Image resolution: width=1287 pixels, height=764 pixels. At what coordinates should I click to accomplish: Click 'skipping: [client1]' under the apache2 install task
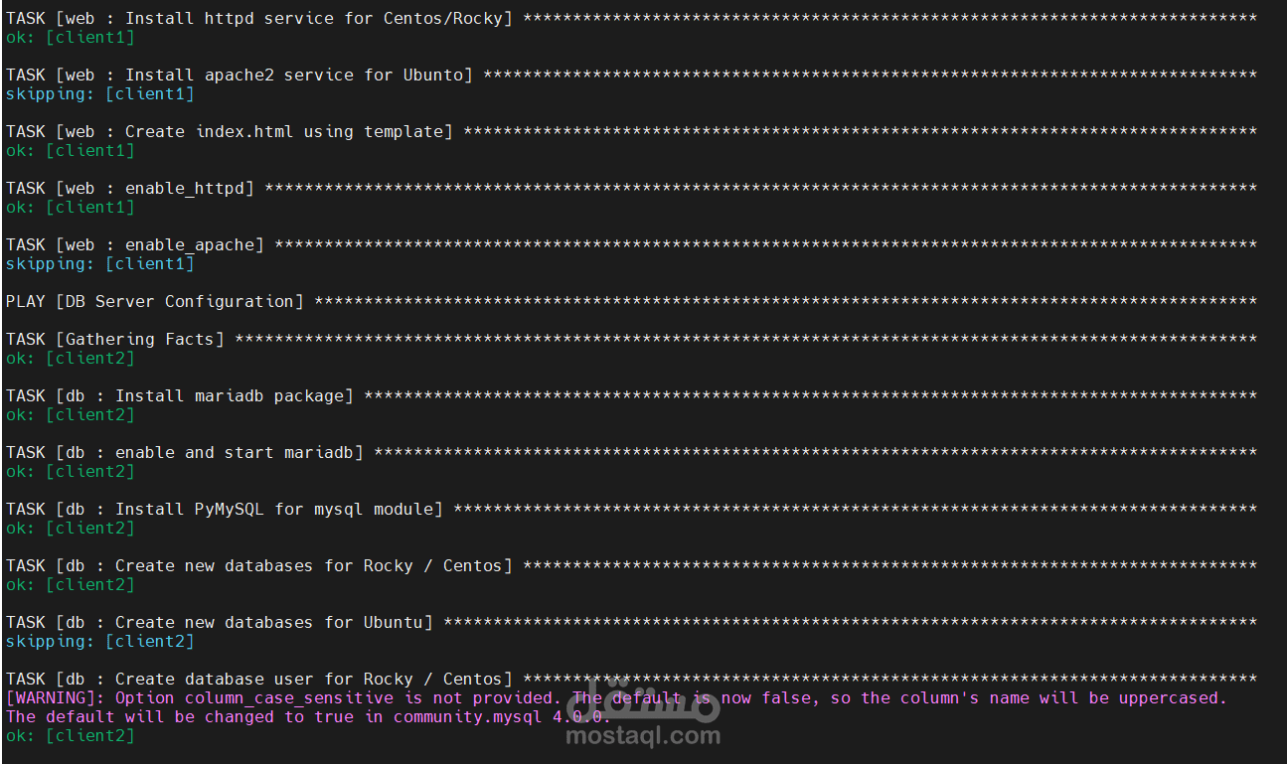coord(100,94)
